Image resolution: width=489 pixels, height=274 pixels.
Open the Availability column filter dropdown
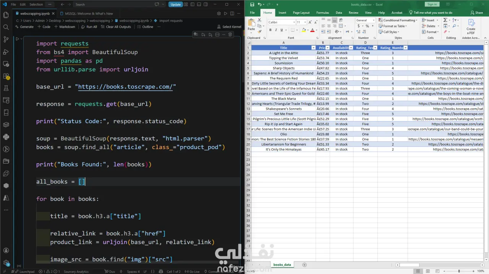pos(351,48)
